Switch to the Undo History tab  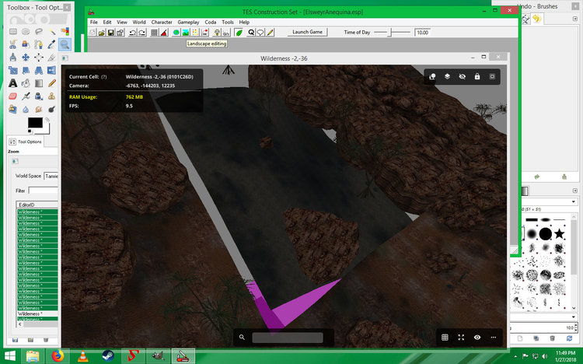[536, 19]
